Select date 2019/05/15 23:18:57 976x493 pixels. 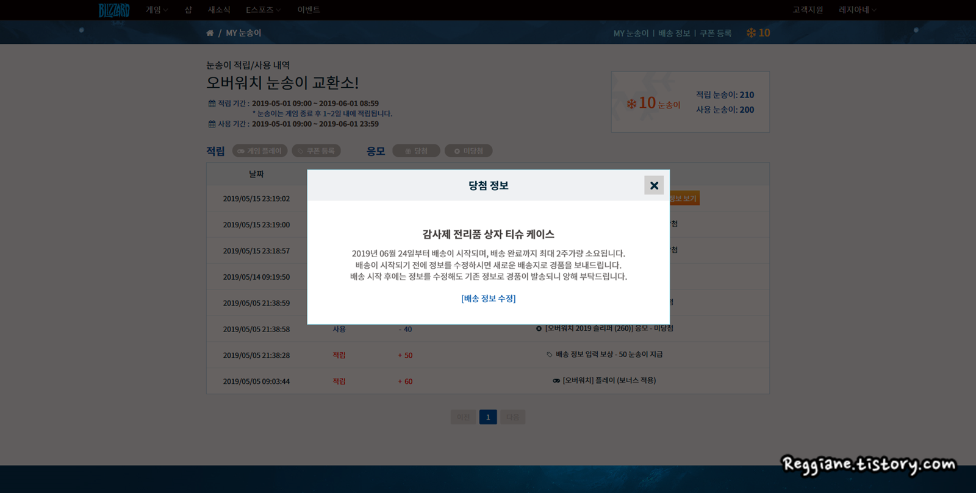(x=256, y=251)
